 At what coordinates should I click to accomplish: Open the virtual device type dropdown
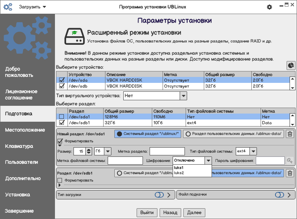[183, 96]
